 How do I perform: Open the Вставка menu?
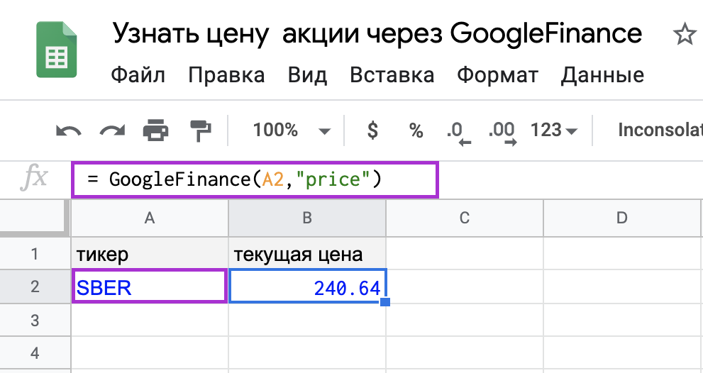point(392,74)
